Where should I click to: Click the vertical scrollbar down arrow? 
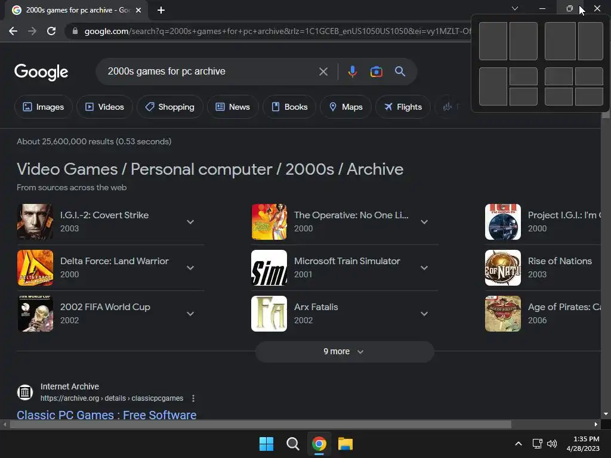pos(606,414)
